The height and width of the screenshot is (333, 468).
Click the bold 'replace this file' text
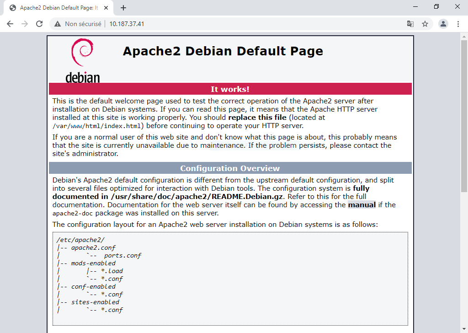click(257, 118)
